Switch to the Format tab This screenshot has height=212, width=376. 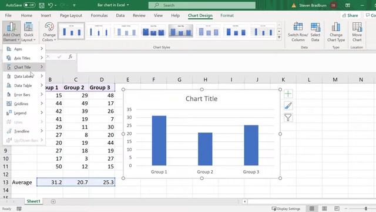[227, 15]
